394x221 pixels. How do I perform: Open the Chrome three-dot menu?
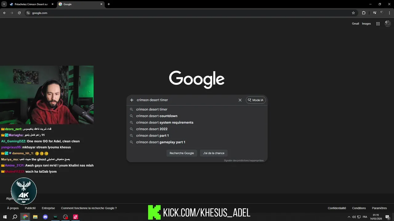[389, 13]
